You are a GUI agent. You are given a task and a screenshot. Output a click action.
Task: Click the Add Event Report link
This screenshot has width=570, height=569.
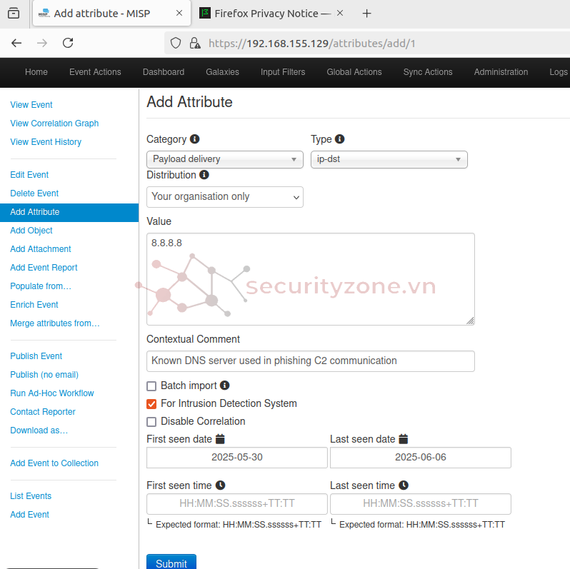coord(44,268)
